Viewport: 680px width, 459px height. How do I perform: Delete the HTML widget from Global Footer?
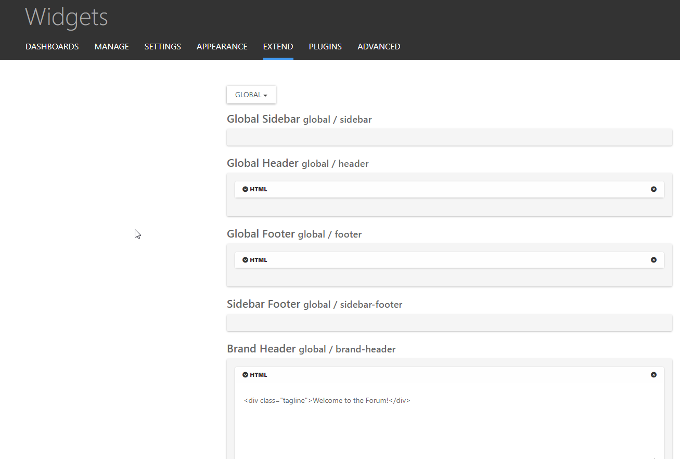pos(653,260)
